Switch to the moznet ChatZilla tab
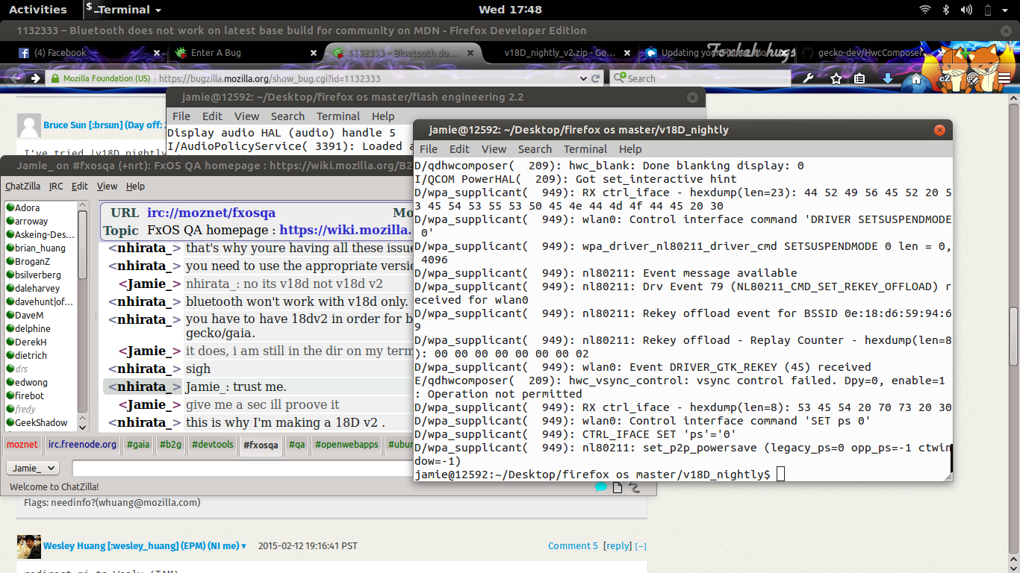 [x=22, y=445]
